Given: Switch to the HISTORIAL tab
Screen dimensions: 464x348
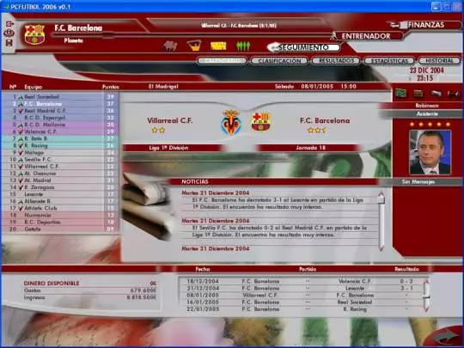Looking at the screenshot, I should tap(439, 60).
